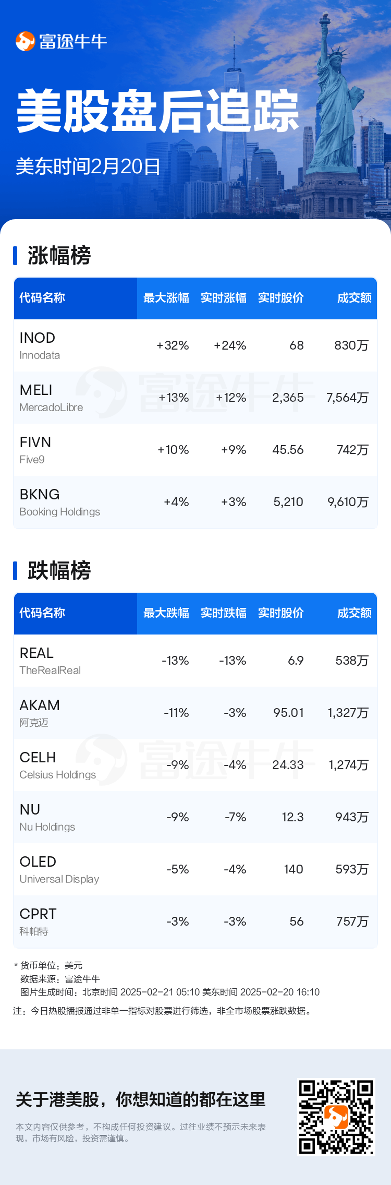Click the Futu Niuniu logo icon
The height and width of the screenshot is (1185, 391).
pyautogui.click(x=25, y=42)
